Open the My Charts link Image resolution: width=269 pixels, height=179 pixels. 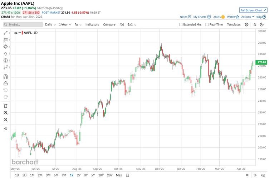tap(202, 17)
